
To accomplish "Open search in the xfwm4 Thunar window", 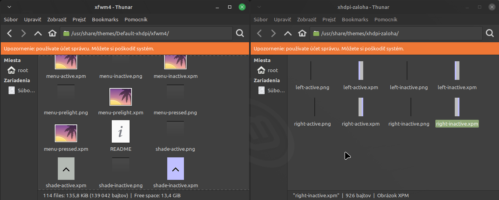I will pos(240,34).
